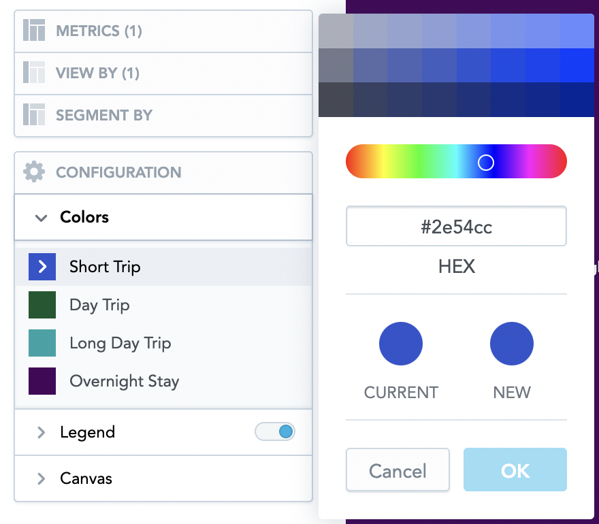Confirm the new color with OK
The height and width of the screenshot is (524, 599).
515,470
